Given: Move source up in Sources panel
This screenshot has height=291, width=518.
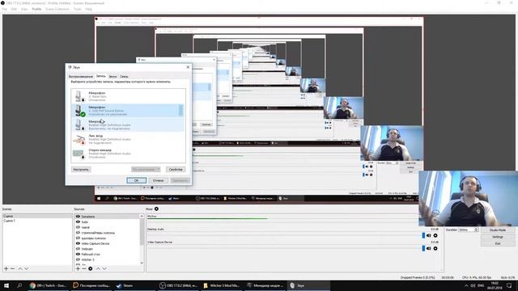Looking at the screenshot, I should 98,269.
